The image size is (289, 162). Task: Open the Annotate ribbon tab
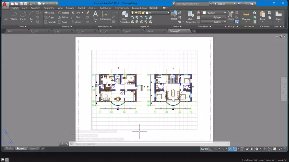click(x=35, y=8)
